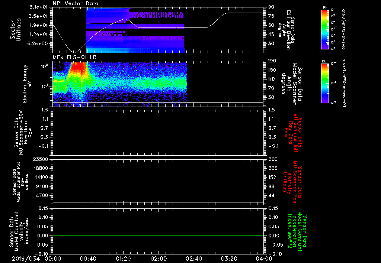381x263 pixels.
Task: Click the '3.1e+01' sector tick value
Action: 39,7
